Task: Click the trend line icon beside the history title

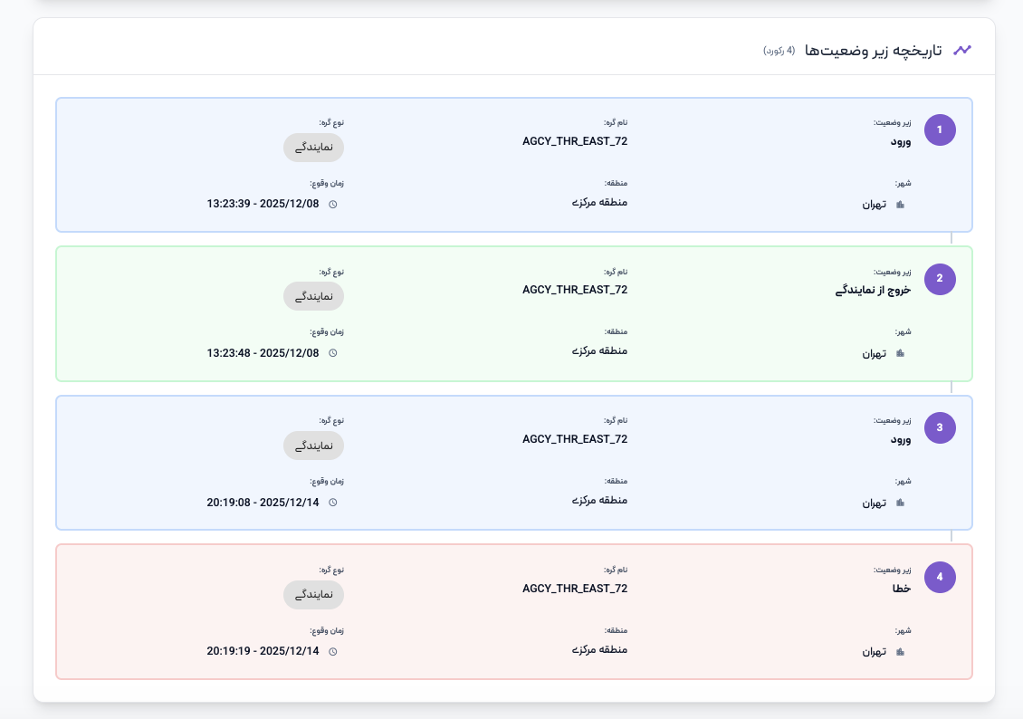Action: [962, 50]
